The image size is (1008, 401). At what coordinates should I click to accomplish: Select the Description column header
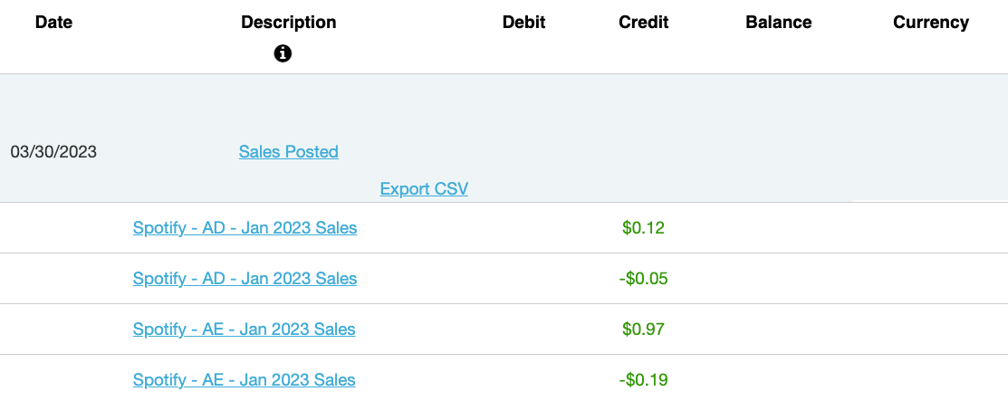(x=289, y=23)
